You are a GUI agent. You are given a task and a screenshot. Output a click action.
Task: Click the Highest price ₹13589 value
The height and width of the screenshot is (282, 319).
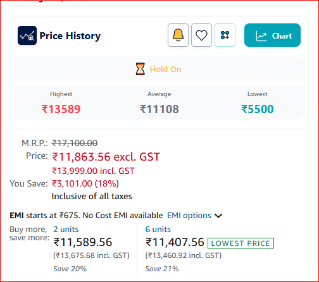pos(61,109)
